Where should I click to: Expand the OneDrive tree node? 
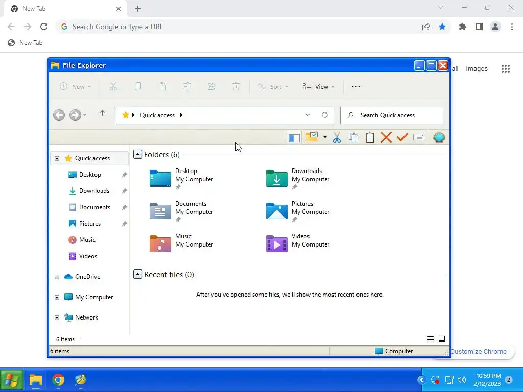coord(57,277)
